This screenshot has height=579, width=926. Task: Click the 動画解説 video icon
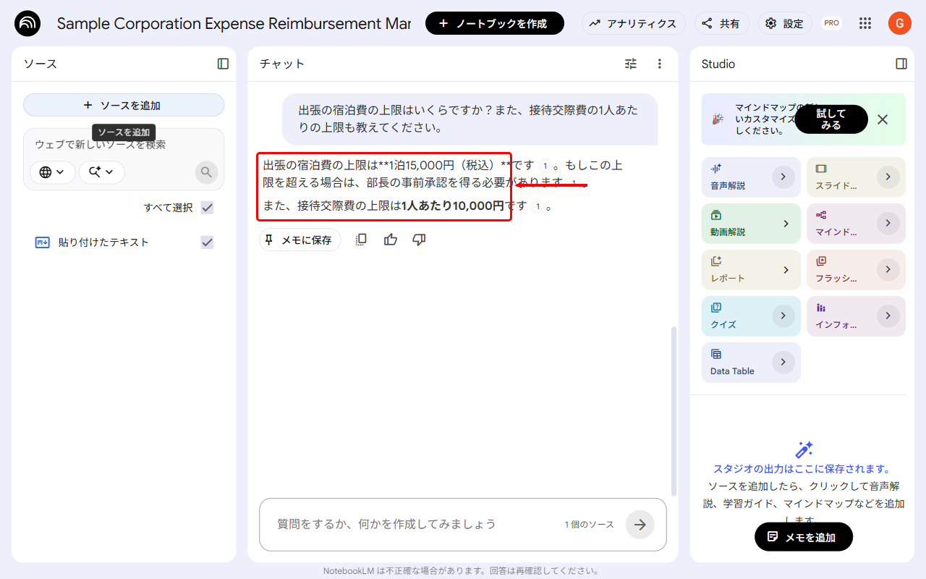[716, 215]
